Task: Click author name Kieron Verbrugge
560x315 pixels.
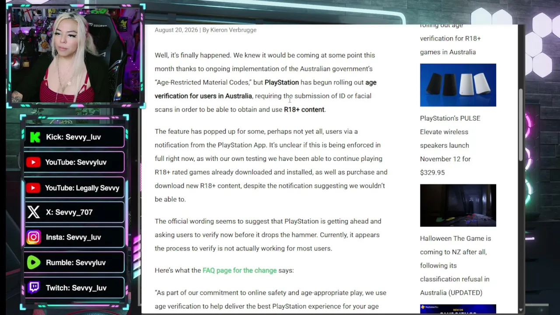Action: click(x=233, y=30)
